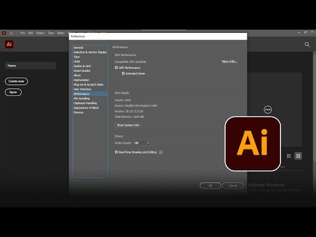Select Type in preferences list
The height and width of the screenshot is (237, 316).
(x=90, y=57)
